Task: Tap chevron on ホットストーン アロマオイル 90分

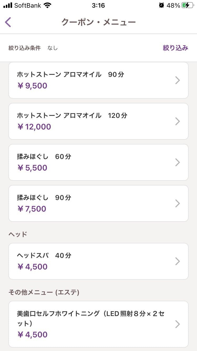Action: click(178, 80)
